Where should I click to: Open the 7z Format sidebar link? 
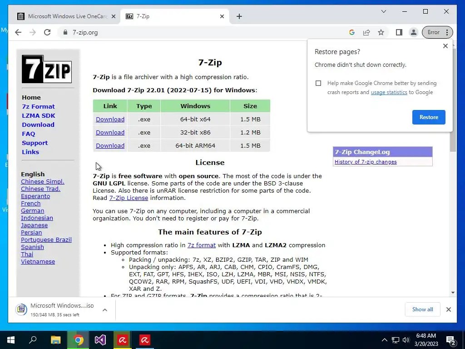point(38,106)
